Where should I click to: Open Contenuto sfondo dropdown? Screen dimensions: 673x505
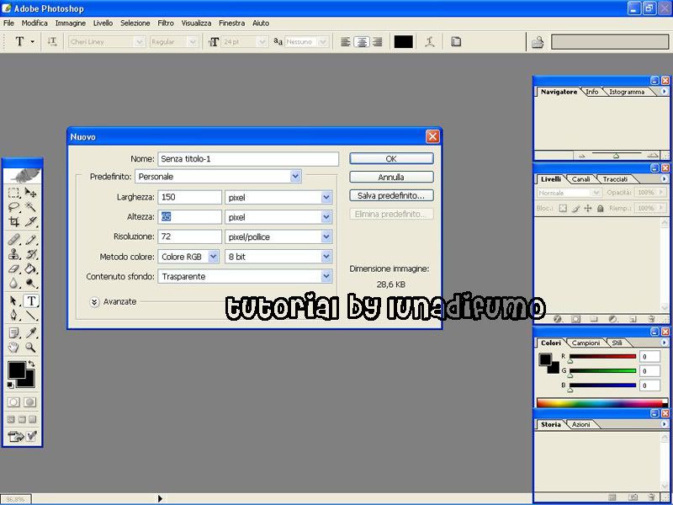326,276
